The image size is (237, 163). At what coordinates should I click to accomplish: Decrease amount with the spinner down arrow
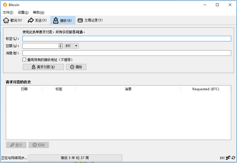pyautogui.click(x=60, y=47)
